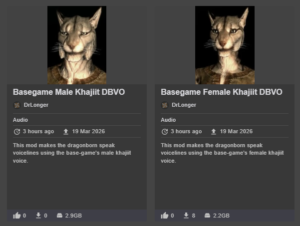The image size is (300, 226).
Task: Click updated clock icon on Male Khajiit card
Action: 17,132
